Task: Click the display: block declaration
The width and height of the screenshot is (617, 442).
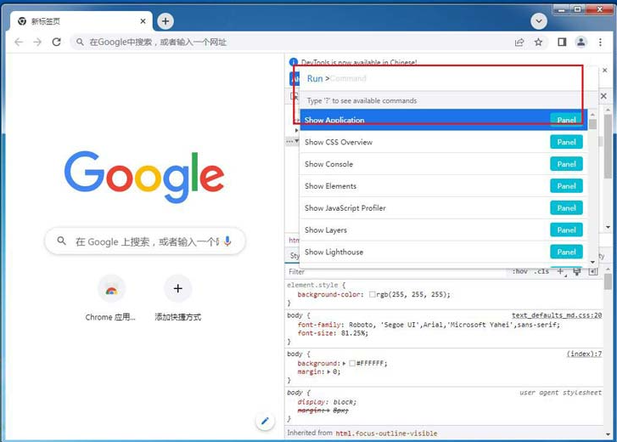Action: [327, 402]
